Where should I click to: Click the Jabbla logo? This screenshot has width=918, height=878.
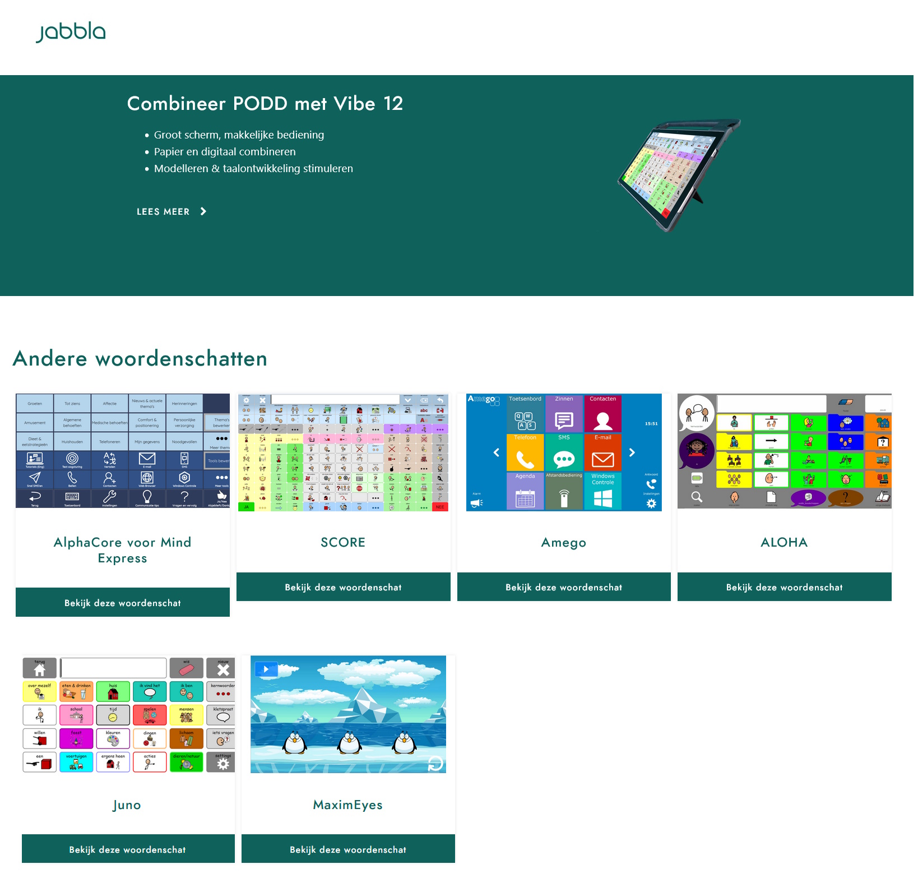pyautogui.click(x=71, y=33)
